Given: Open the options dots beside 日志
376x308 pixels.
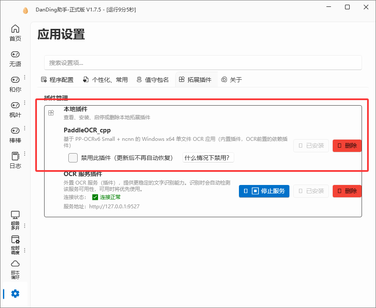Looking at the screenshot, I should pyautogui.click(x=25, y=154).
